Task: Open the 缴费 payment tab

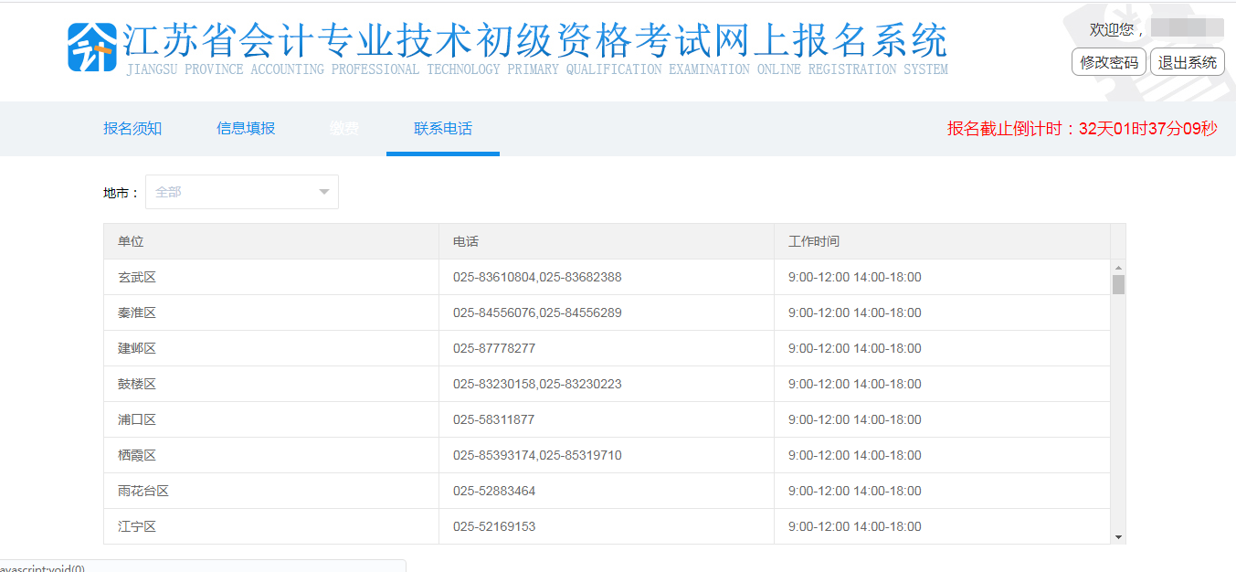Action: 343,129
